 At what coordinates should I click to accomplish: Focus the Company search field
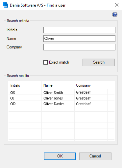pos(79,47)
